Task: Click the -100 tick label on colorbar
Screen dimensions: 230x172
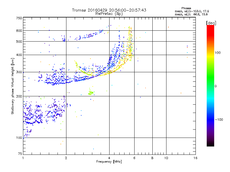Action: (220, 119)
